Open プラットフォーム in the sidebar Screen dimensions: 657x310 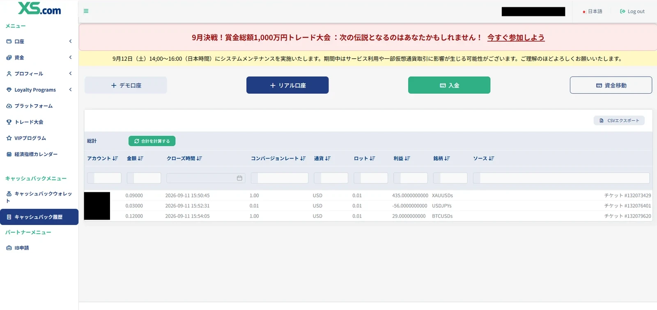[x=39, y=106]
